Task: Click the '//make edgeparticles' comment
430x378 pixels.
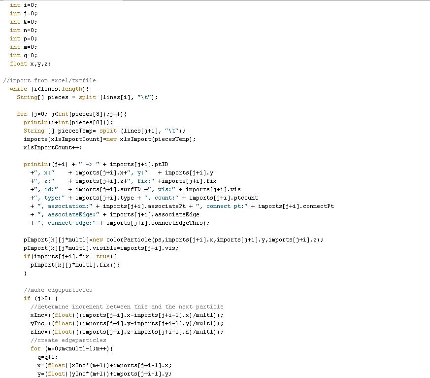Action: [x=58, y=290]
